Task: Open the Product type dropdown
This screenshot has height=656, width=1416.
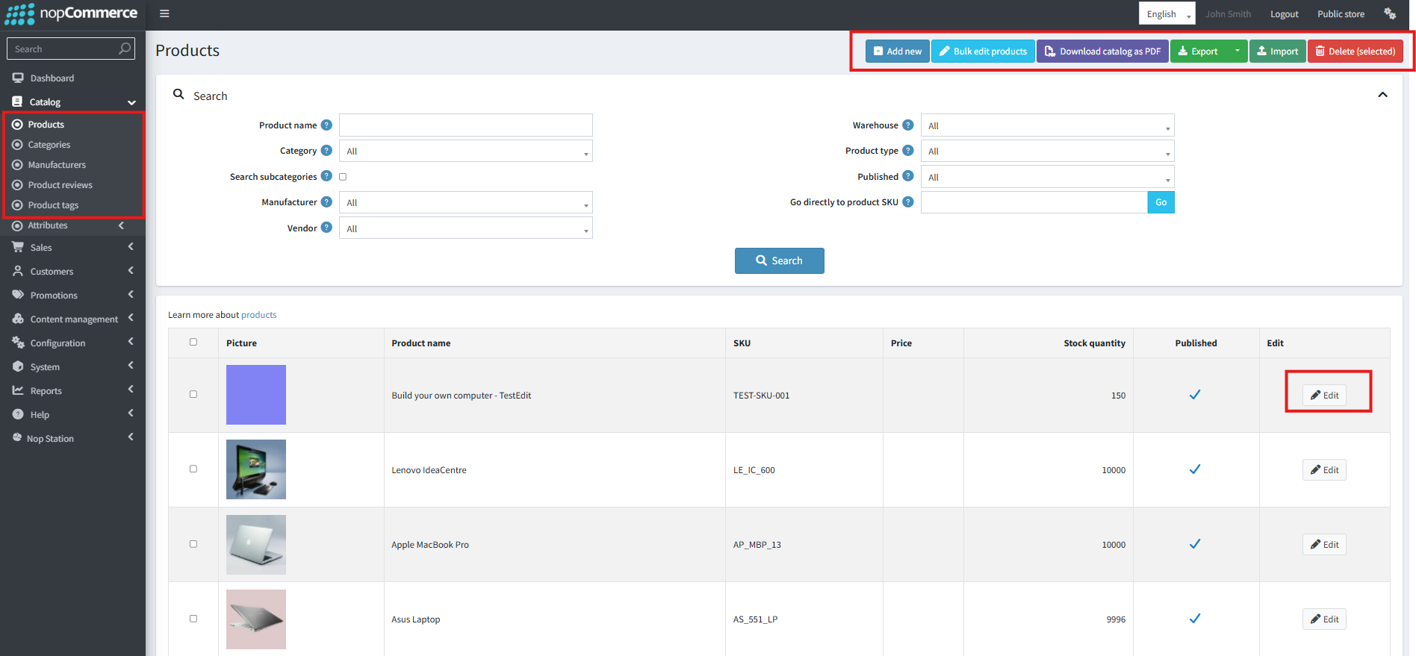Action: (1047, 151)
